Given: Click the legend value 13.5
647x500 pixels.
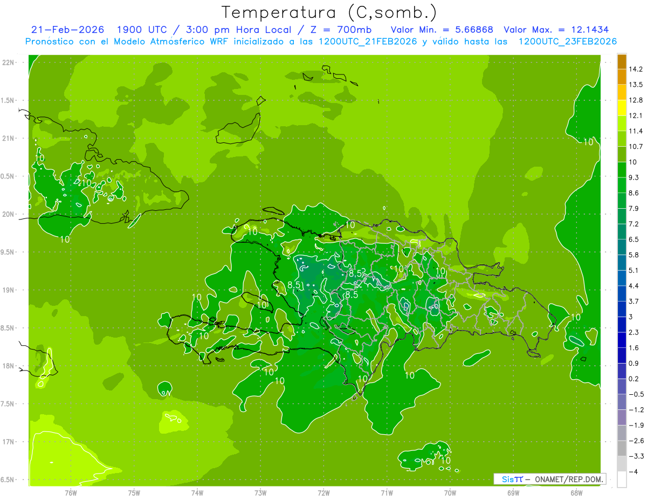Looking at the screenshot, I should (636, 85).
